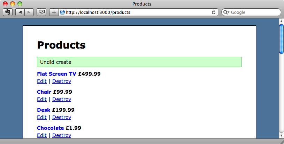The width and height of the screenshot is (284, 144).
Task: Go forward with the right arrow button
Action: (29, 12)
